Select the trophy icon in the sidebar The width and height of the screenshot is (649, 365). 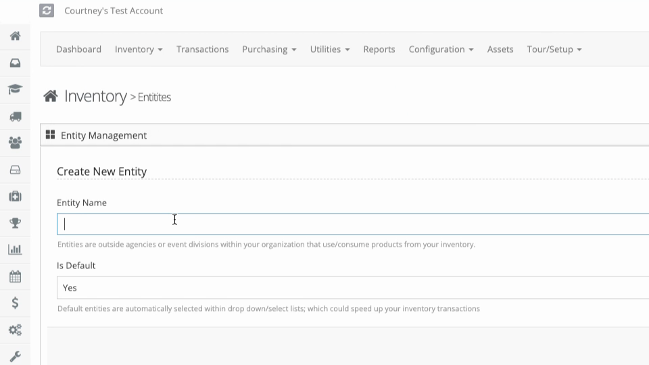click(x=16, y=223)
